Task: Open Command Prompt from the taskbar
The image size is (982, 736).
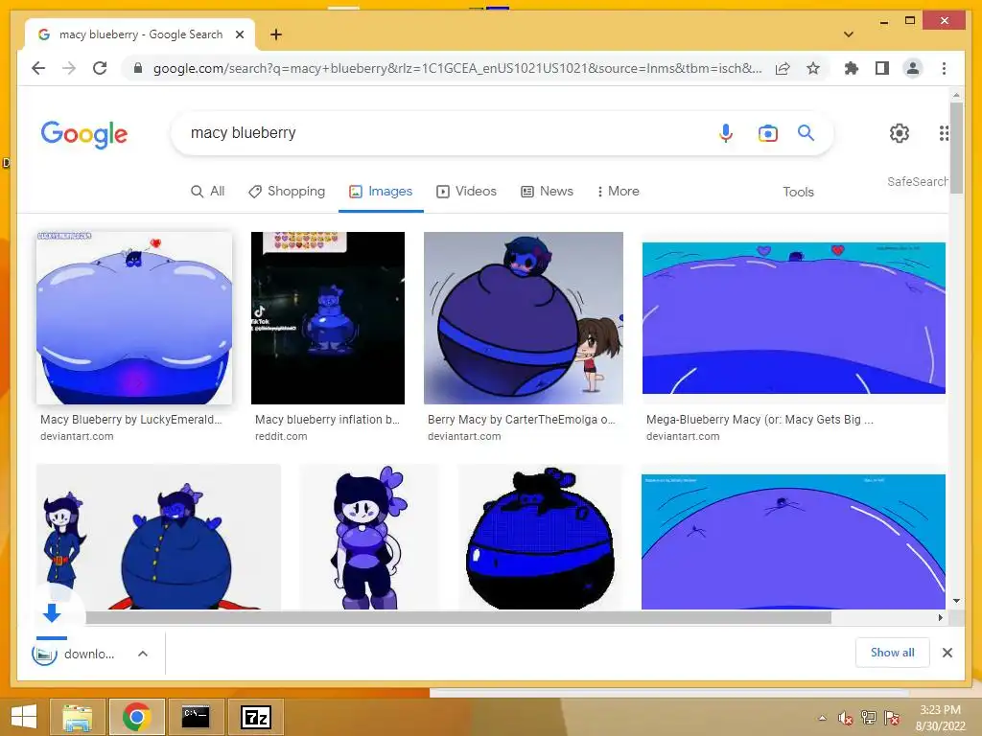Action: 196,717
